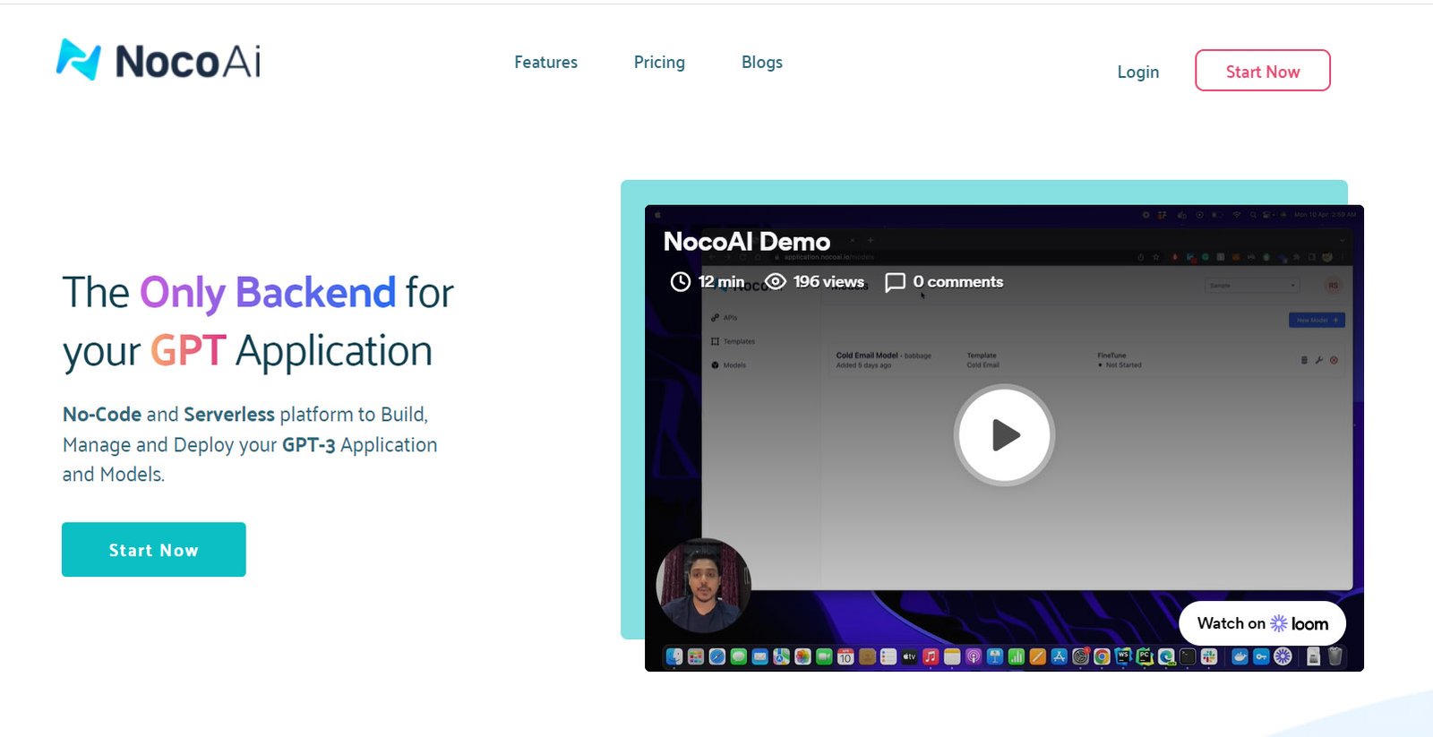Click the Messages icon in video dock
Image resolution: width=1433 pixels, height=737 pixels.
[x=739, y=656]
